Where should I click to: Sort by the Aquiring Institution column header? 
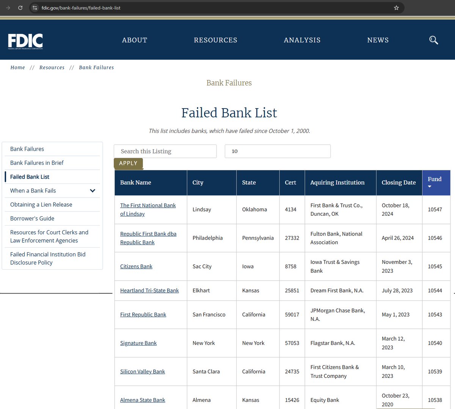click(x=340, y=183)
